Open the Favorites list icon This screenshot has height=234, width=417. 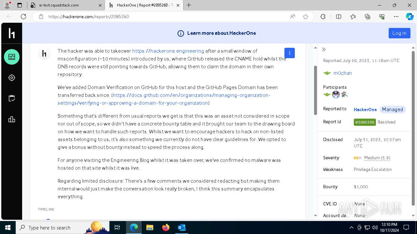pos(353,17)
